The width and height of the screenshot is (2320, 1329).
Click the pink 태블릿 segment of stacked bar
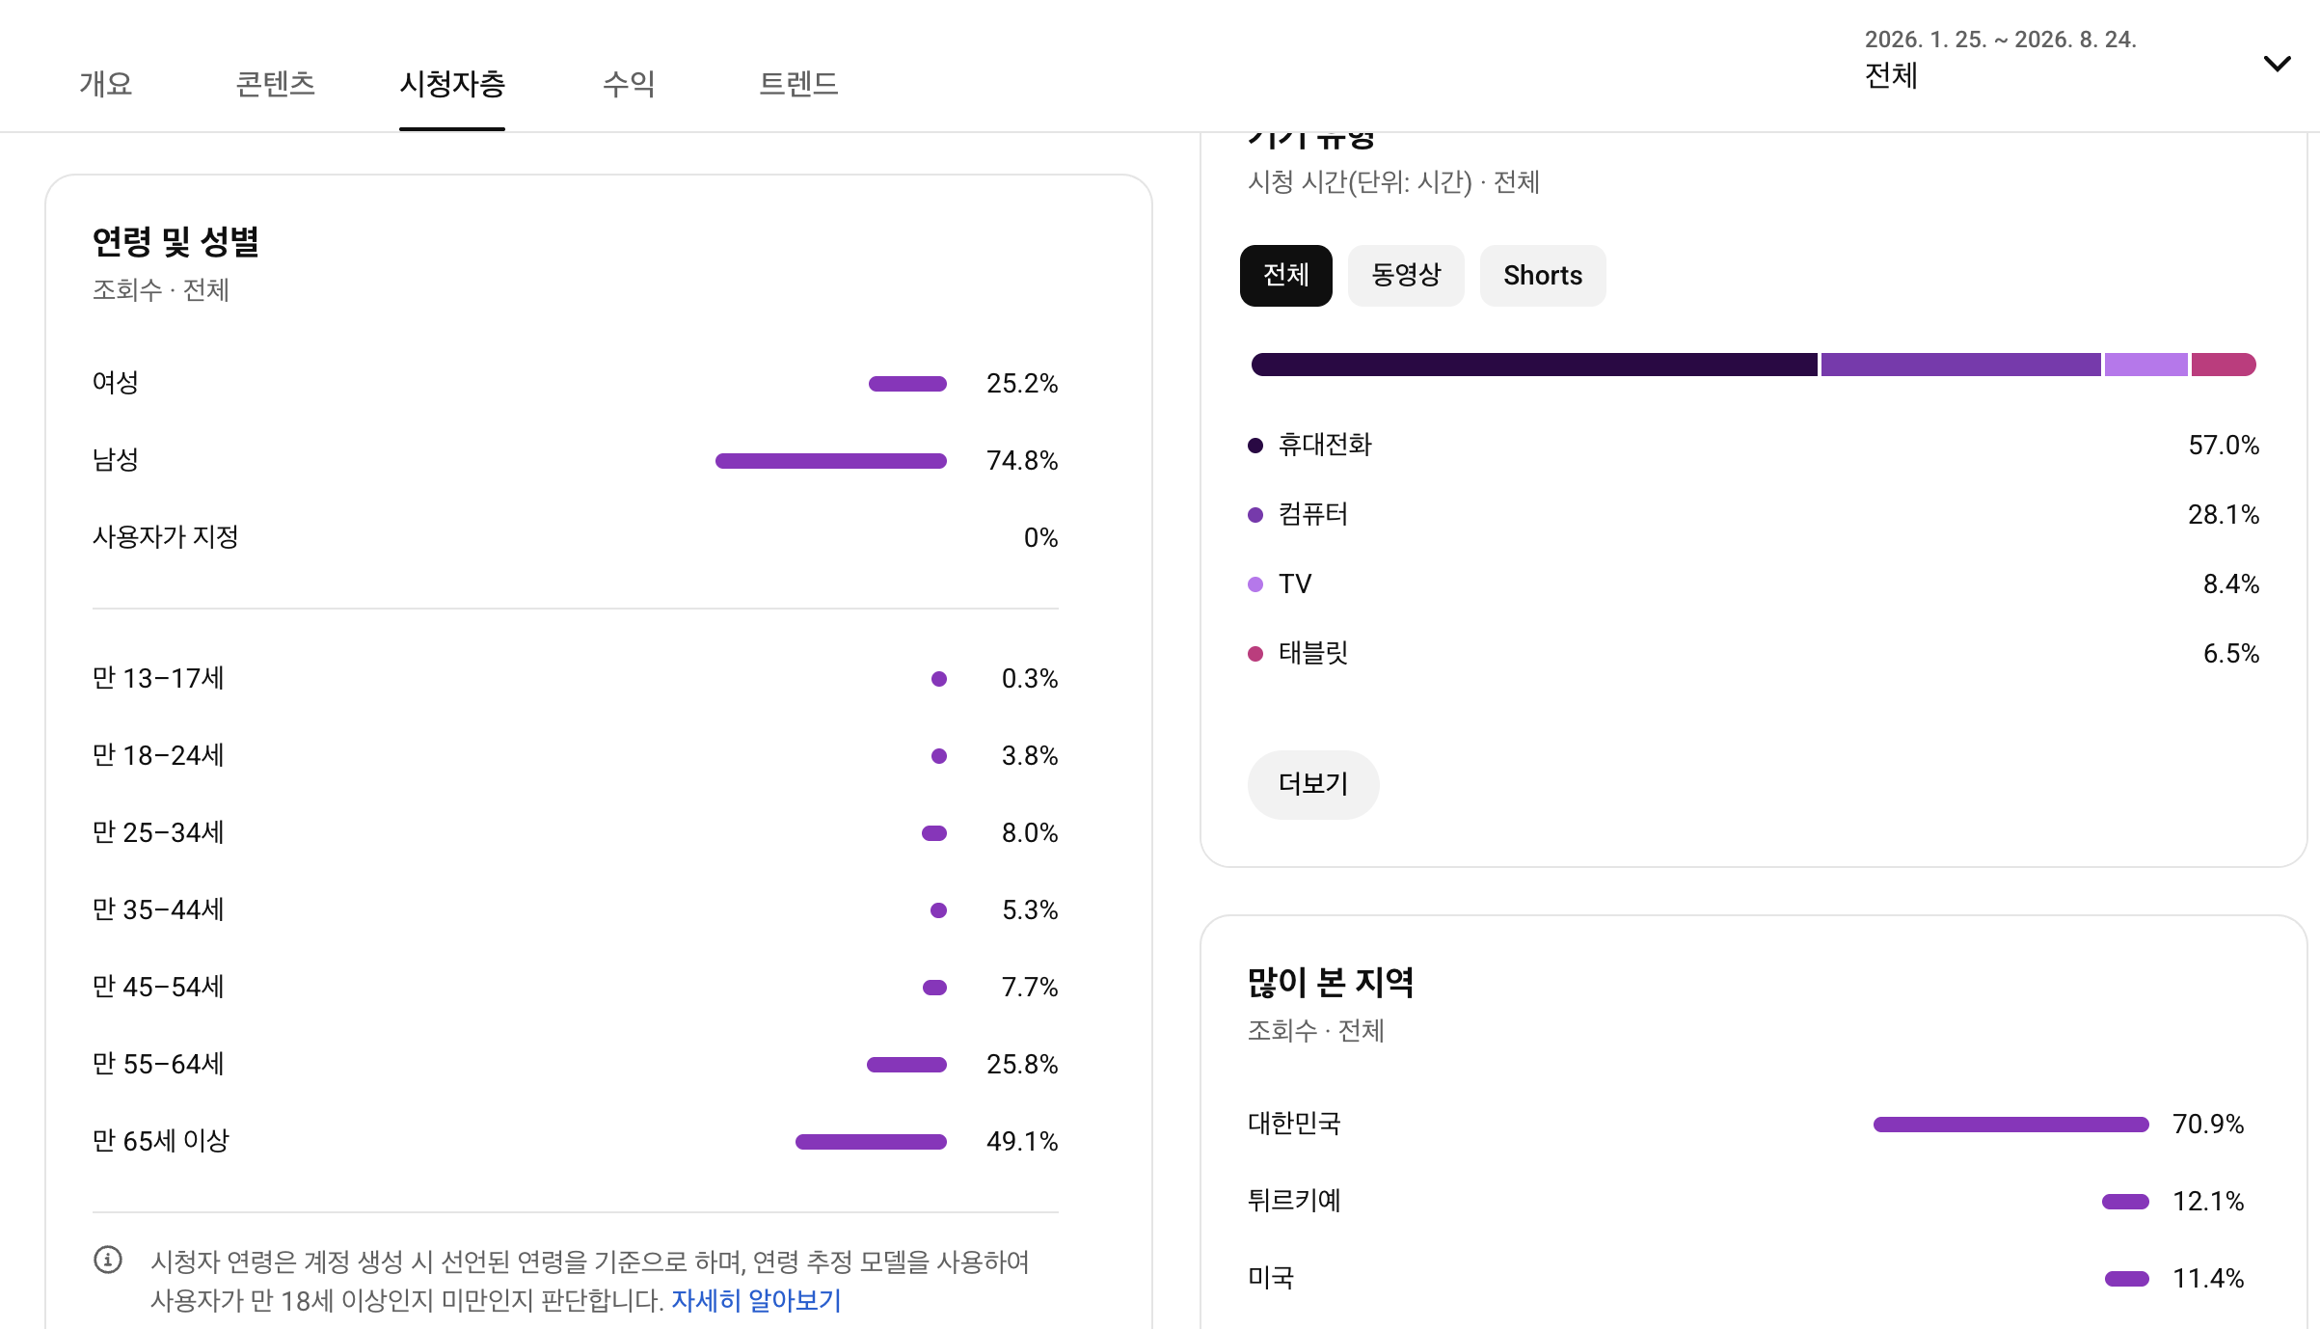pos(2224,365)
